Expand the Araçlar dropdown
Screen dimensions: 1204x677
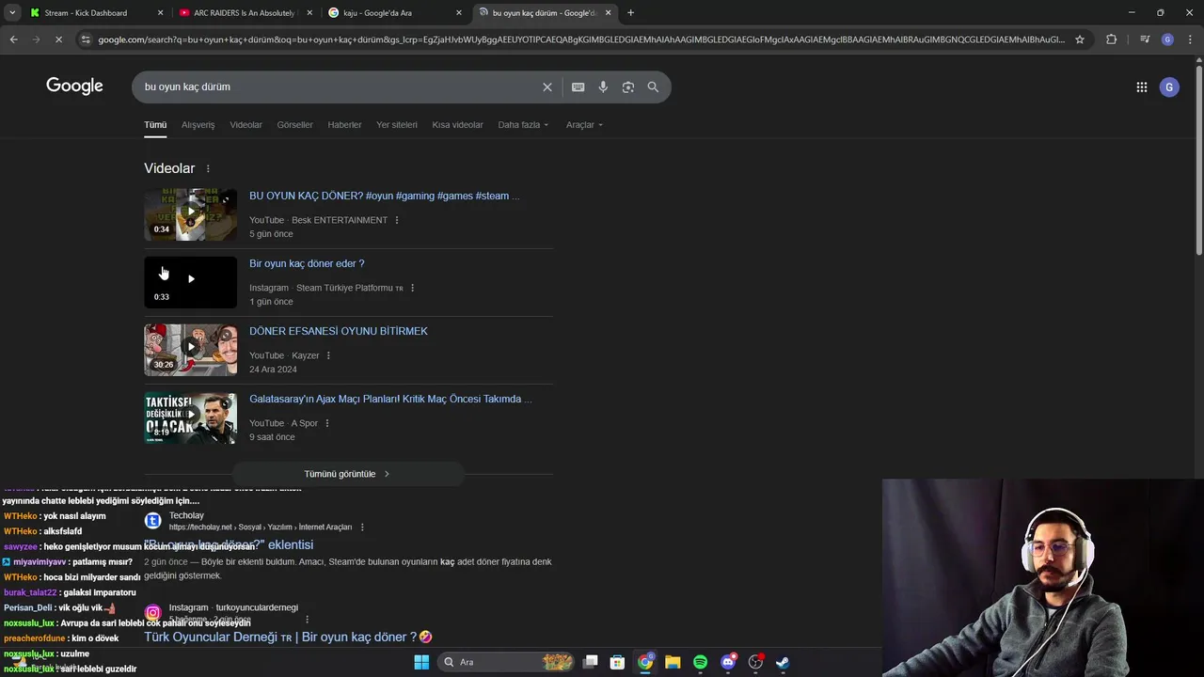point(584,125)
